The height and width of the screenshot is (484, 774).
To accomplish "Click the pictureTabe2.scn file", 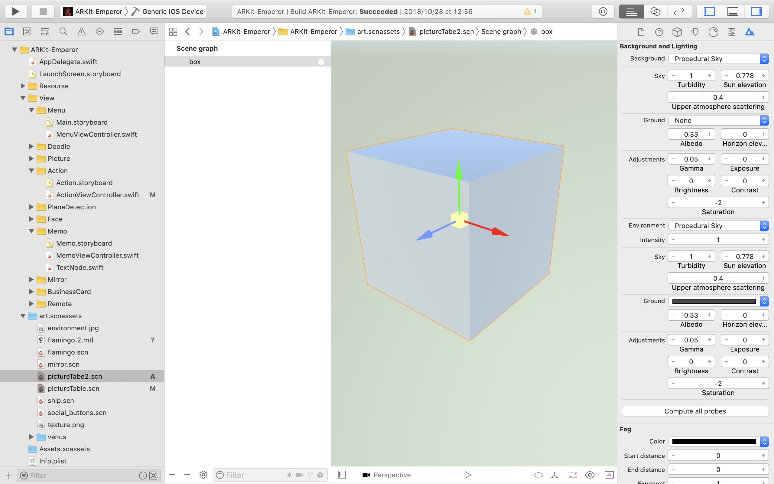I will coord(75,376).
